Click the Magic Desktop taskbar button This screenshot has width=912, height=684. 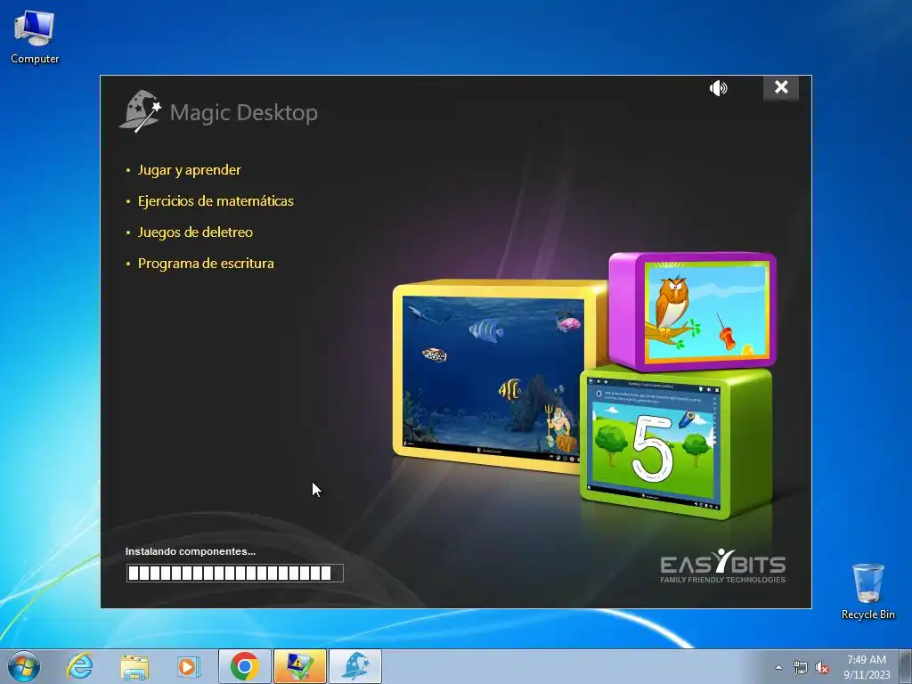click(x=355, y=666)
